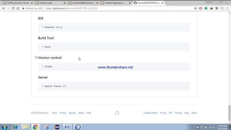Open volume icon in system tray
Viewport: 231px width, 130px height.
(x=213, y=127)
